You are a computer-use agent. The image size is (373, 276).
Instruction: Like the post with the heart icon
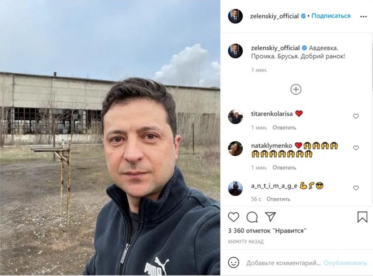coord(234,217)
